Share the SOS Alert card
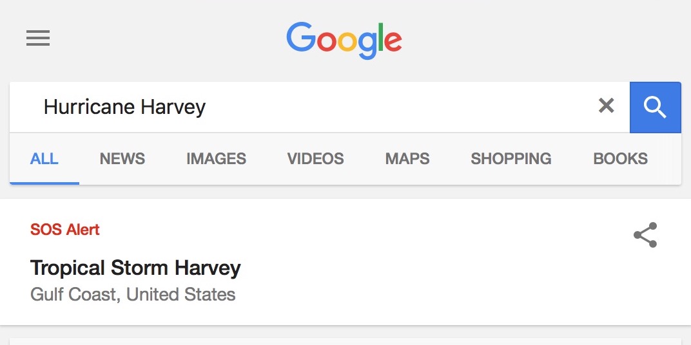 (645, 236)
